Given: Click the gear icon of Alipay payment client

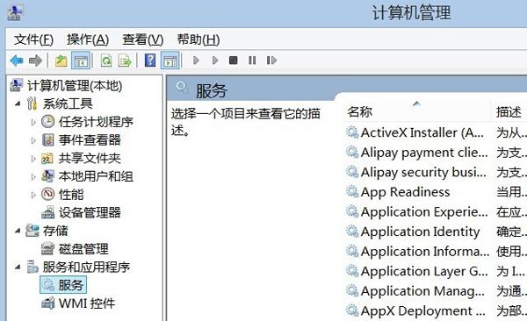Looking at the screenshot, I should point(352,152).
